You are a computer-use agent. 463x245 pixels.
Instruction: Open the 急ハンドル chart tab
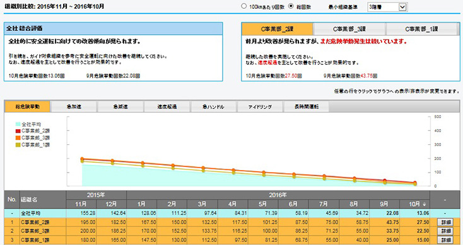coord(213,106)
